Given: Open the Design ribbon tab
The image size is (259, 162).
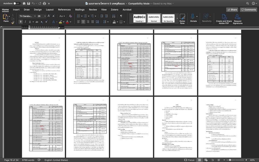Looking at the screenshot, I should tap(38, 10).
